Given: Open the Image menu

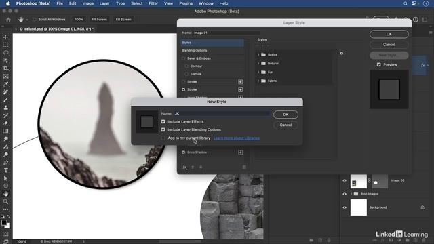Looking at the screenshot, I should coord(88,3).
